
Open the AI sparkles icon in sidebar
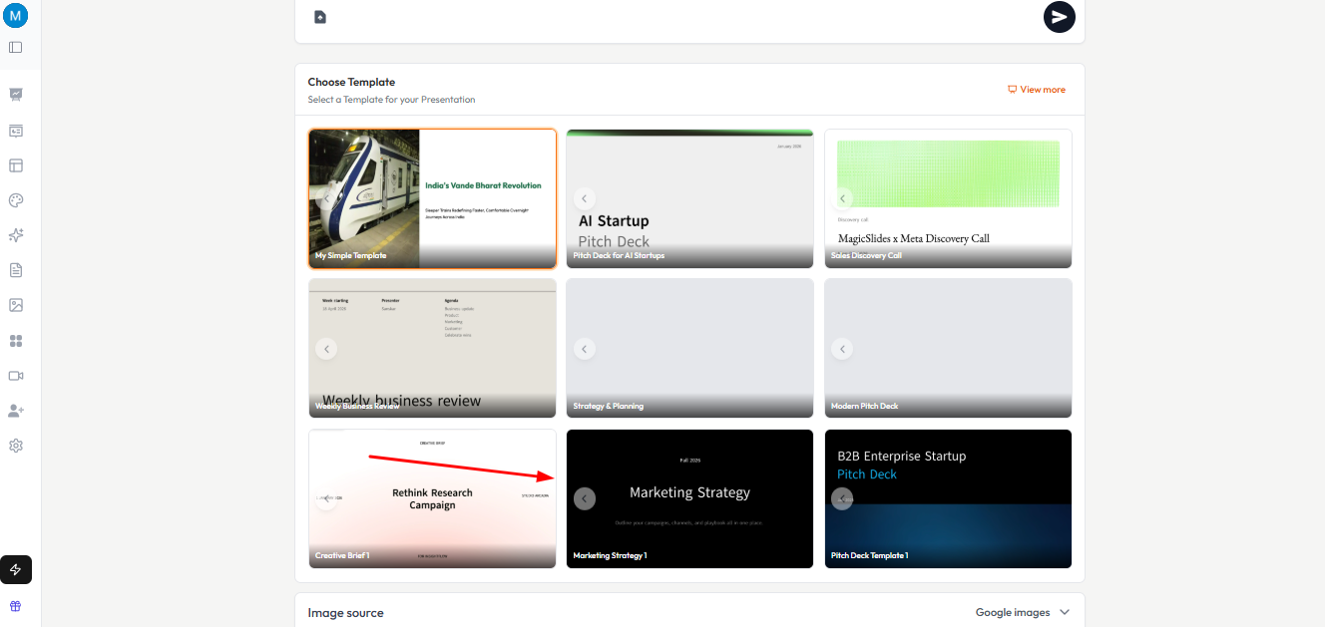pos(16,235)
